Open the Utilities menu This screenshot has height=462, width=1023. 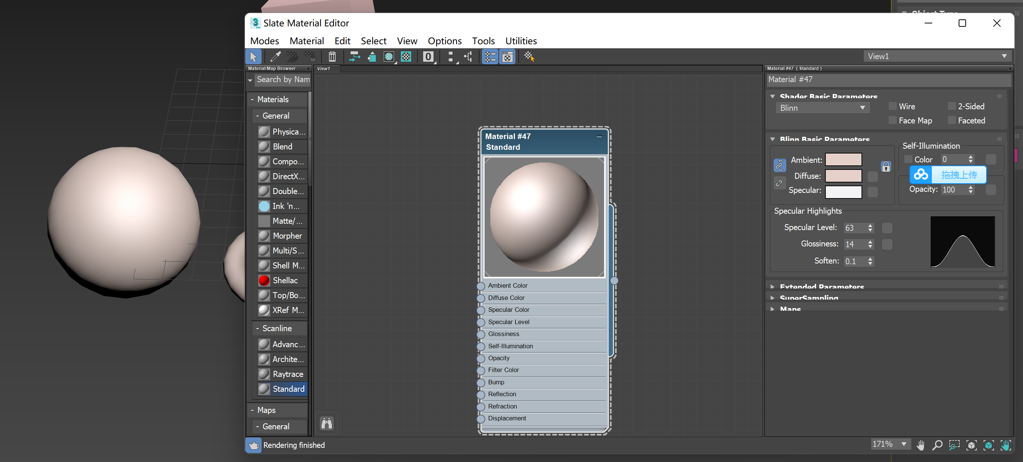[521, 41]
